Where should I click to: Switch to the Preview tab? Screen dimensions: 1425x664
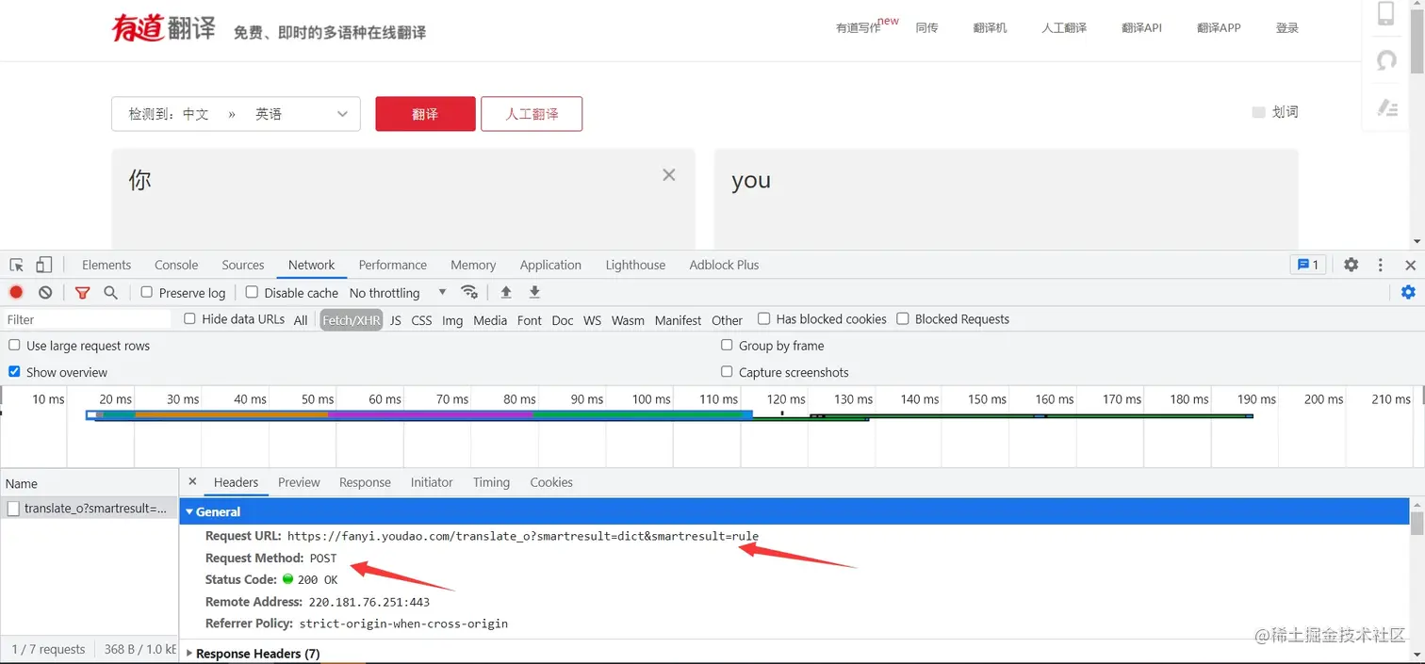pyautogui.click(x=299, y=482)
